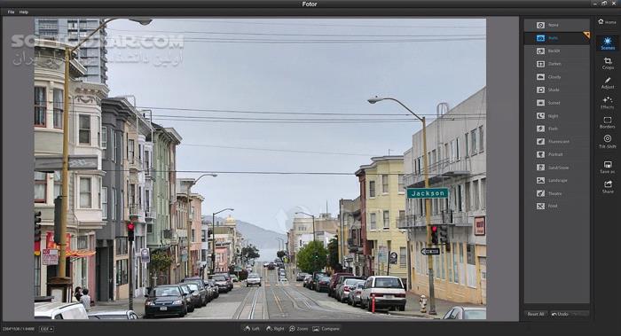Click the Reset All button
Screen dimensions: 621x336
tap(536, 314)
